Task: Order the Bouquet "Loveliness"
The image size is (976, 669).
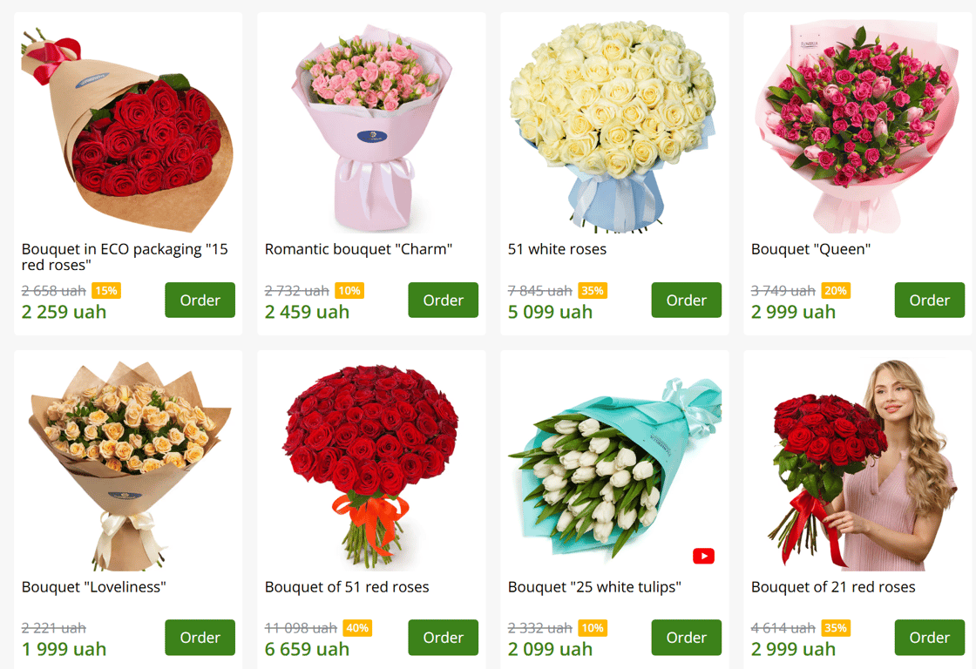Action: click(200, 638)
